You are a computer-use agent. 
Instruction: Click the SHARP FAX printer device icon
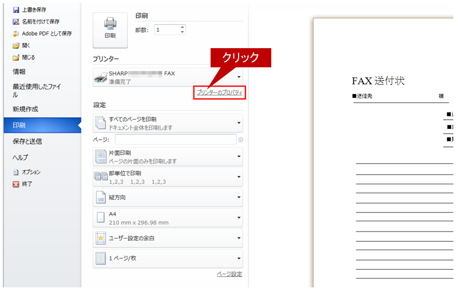pyautogui.click(x=101, y=77)
